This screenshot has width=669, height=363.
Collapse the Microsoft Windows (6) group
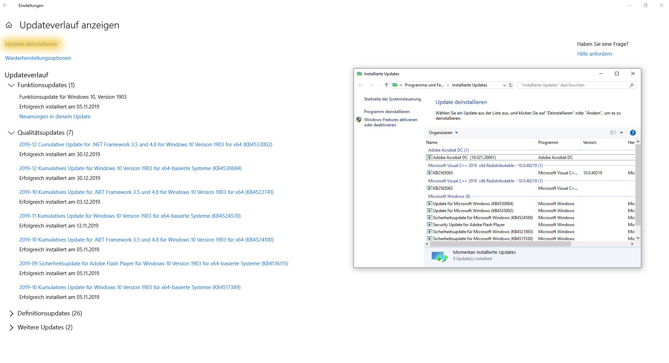tap(449, 196)
